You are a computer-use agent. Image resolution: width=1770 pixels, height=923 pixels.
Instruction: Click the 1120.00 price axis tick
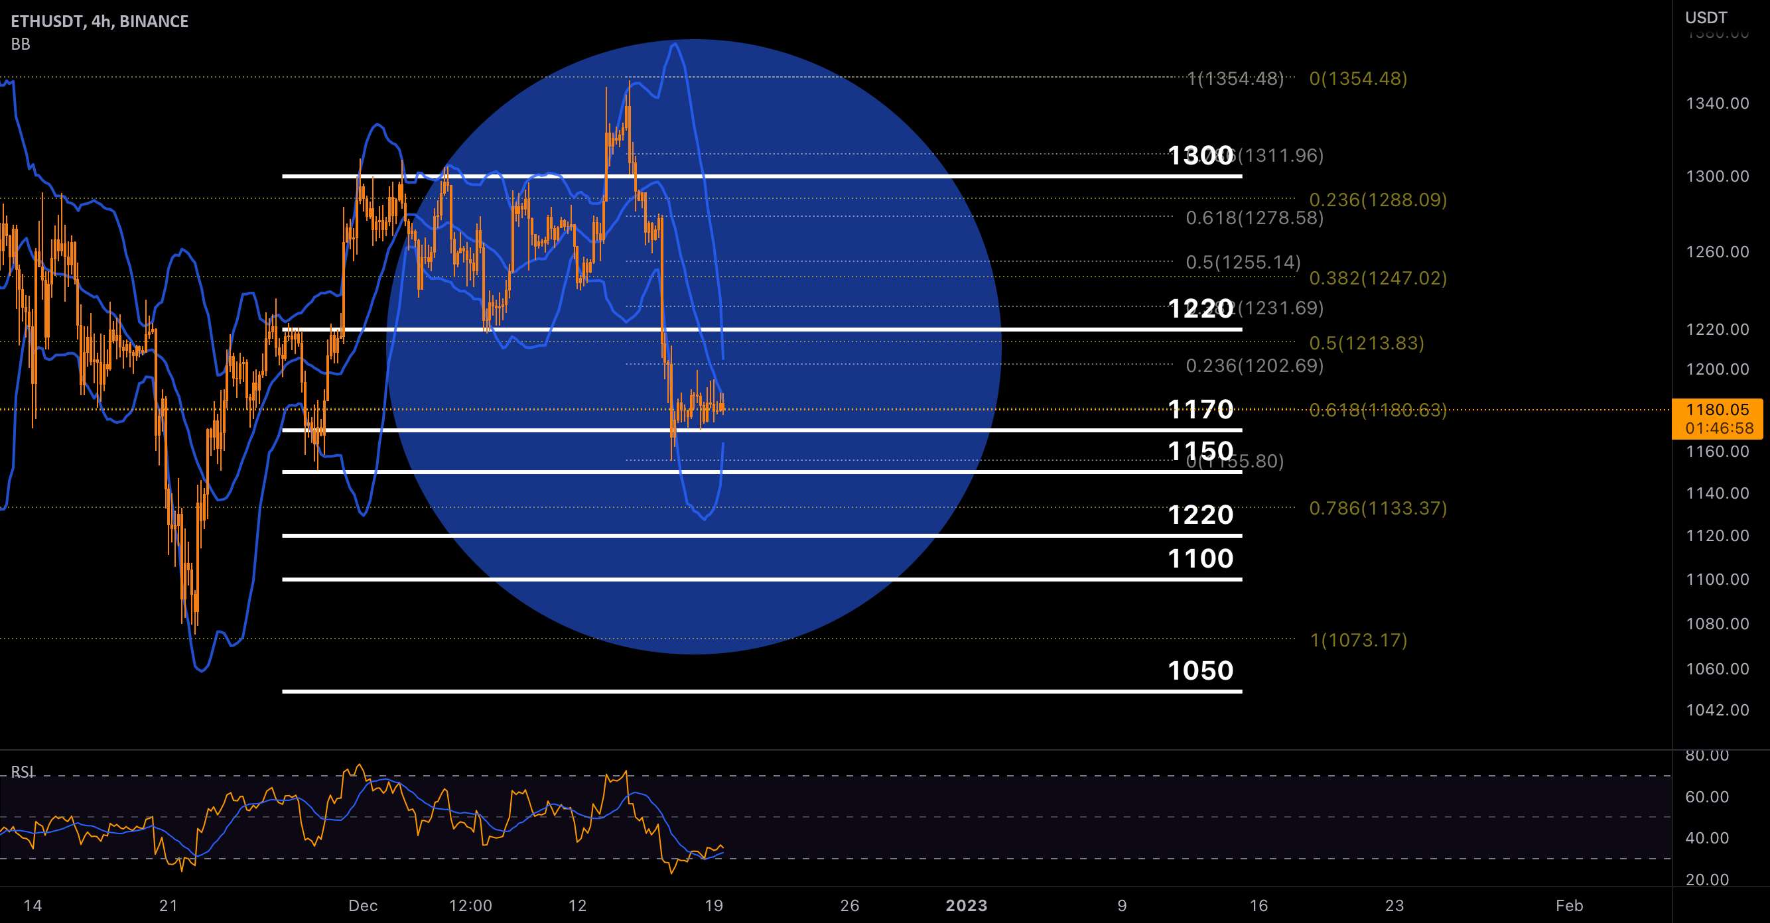click(x=1717, y=536)
